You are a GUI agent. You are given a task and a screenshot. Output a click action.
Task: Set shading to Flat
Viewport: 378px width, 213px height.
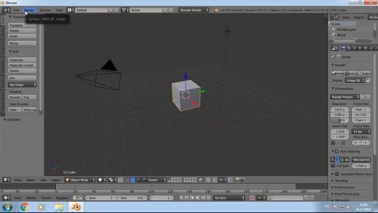tap(30, 97)
